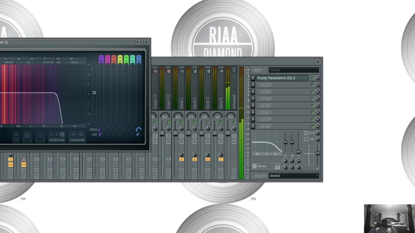Click the Fruity Parametric EQ 2 slot

click(282, 78)
